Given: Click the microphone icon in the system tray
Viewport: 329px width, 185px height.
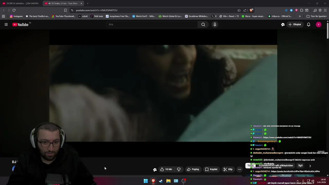Looking at the screenshot, I should [303, 181].
